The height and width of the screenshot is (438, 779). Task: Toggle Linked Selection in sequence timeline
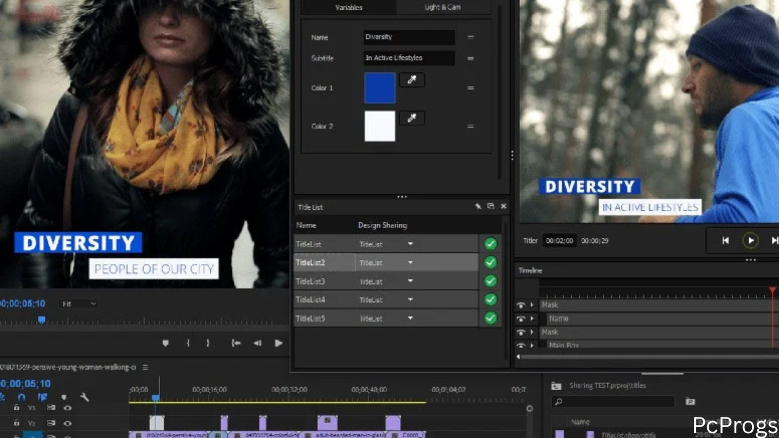[42, 397]
